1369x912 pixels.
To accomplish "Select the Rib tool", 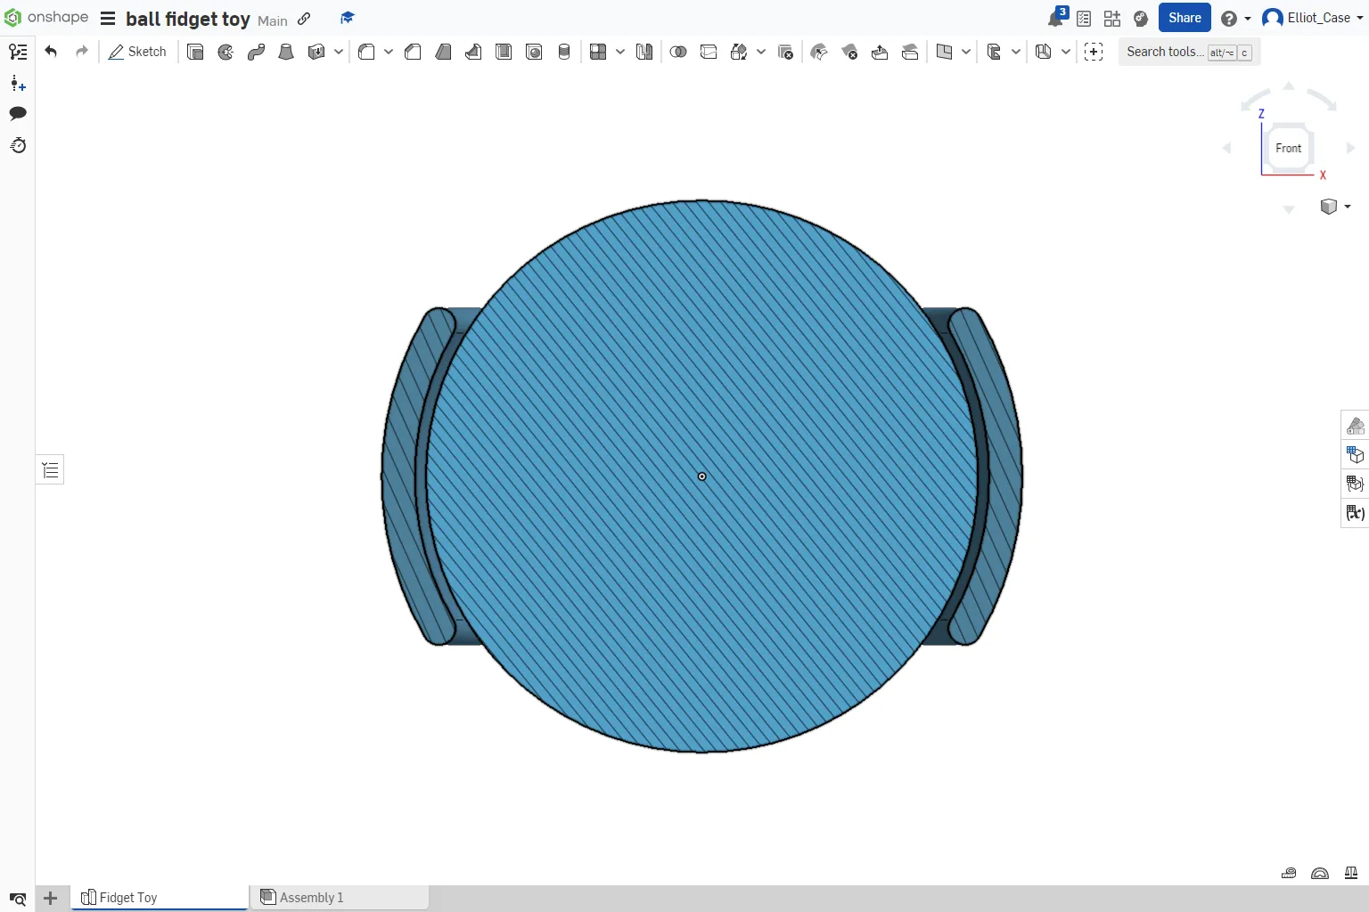I will [x=473, y=52].
